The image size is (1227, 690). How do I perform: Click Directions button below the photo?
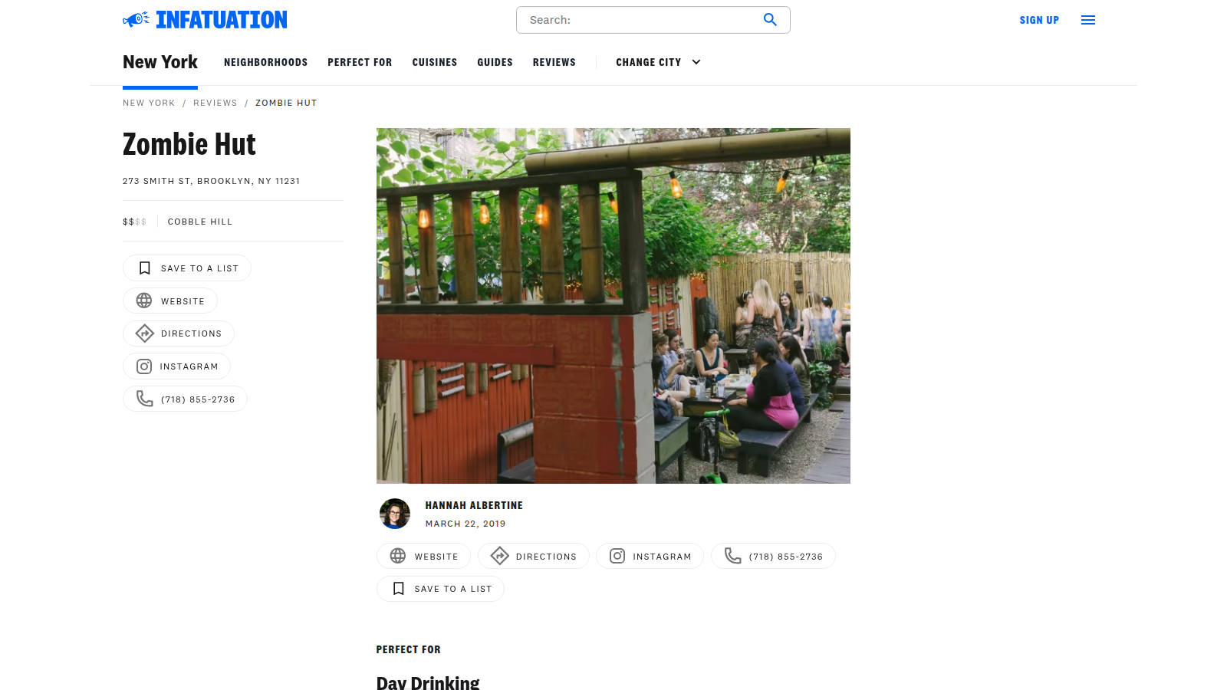pos(533,557)
